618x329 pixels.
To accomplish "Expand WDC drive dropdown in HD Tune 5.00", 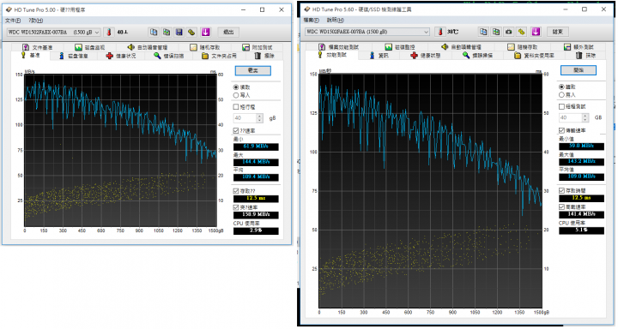I will coord(97,33).
